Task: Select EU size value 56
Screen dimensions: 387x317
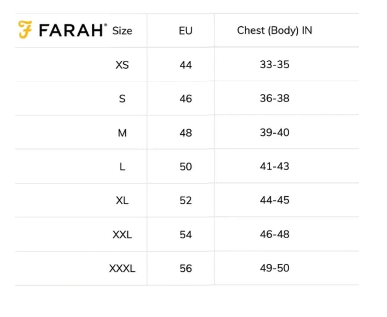Action: (x=185, y=268)
